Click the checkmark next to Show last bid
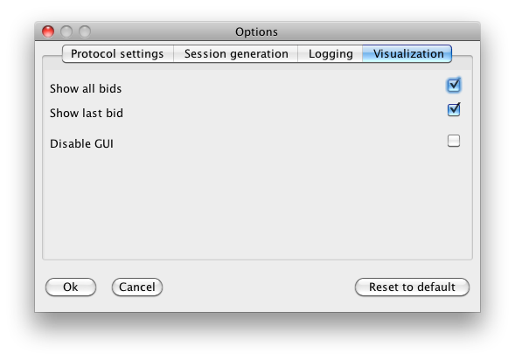Viewport: 515px width, 360px height. pos(454,109)
